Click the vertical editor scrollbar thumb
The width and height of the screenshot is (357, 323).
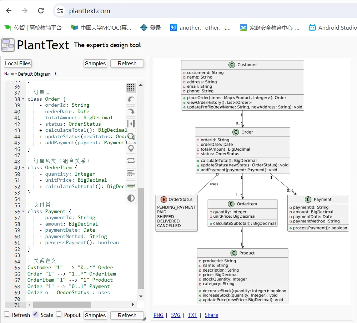click(141, 238)
